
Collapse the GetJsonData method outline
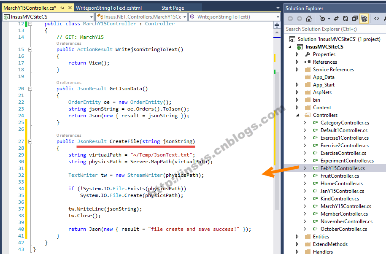pyautogui.click(x=30, y=89)
